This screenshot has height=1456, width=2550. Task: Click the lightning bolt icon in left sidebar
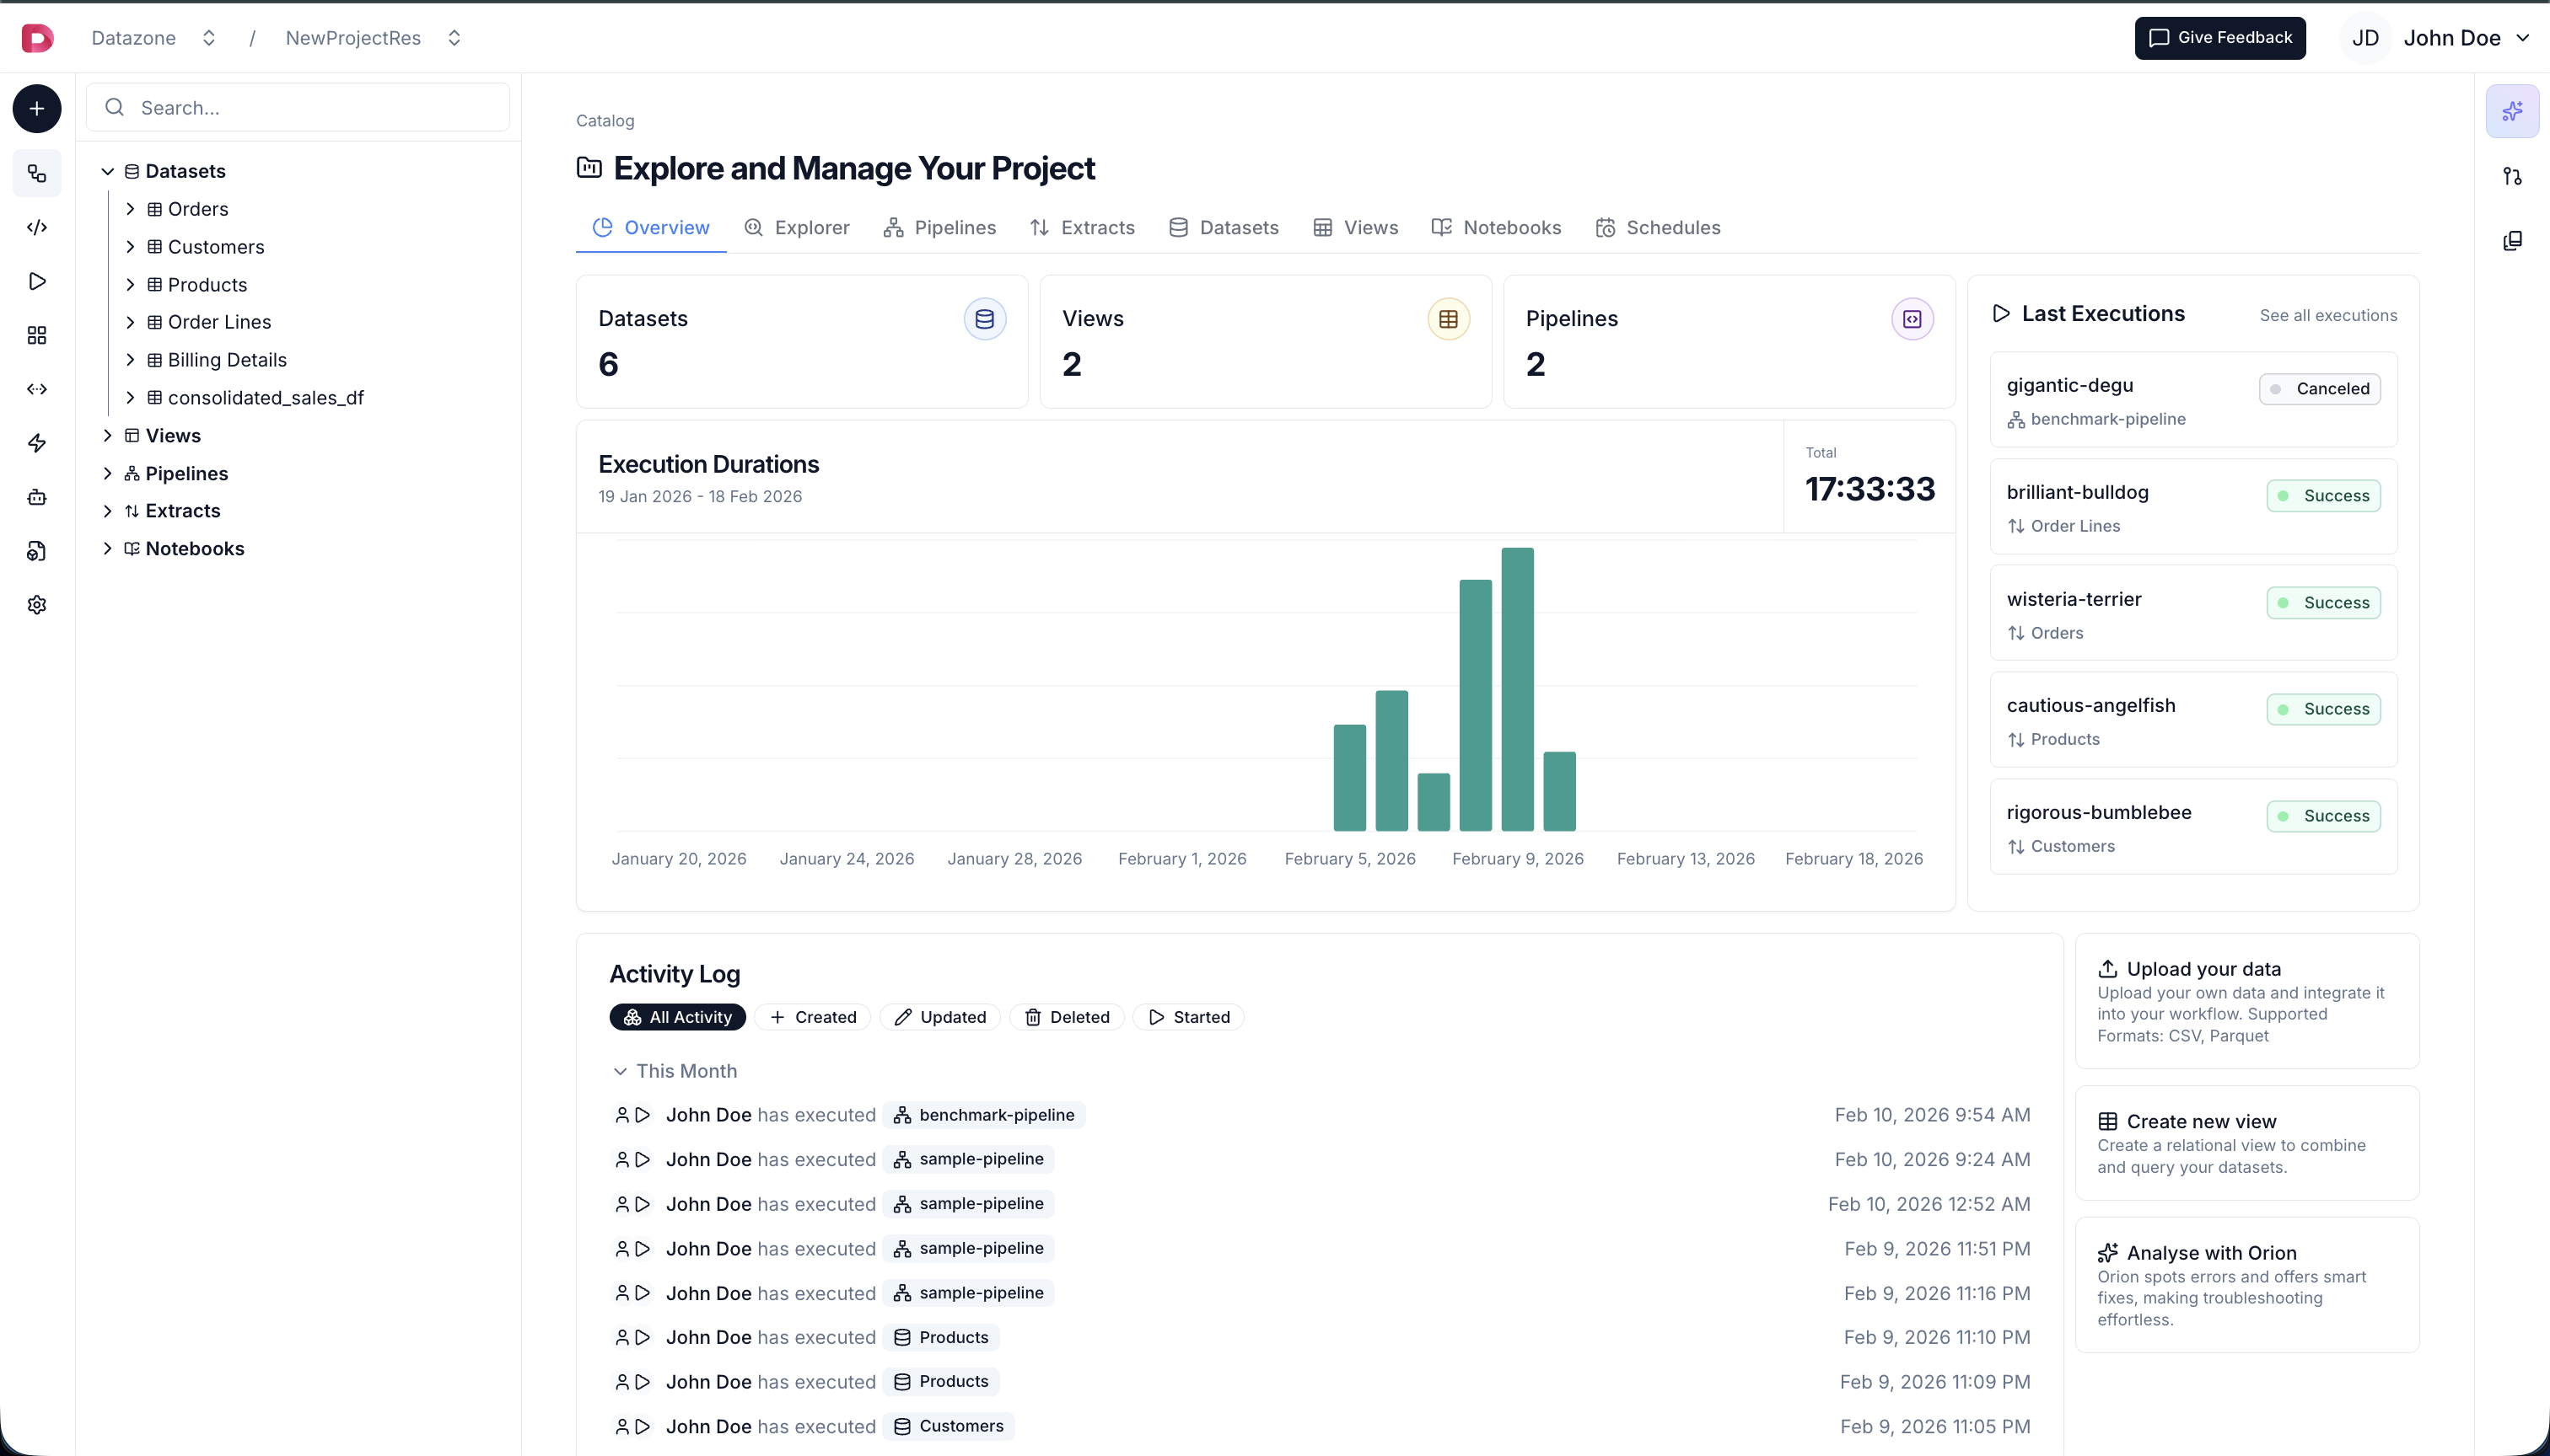pos(37,443)
